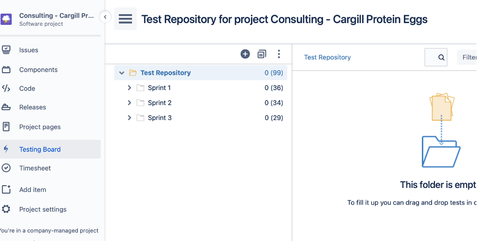Click the multi-page view icon in tree toolbar
Screen dimensions: 477x241
pyautogui.click(x=262, y=54)
